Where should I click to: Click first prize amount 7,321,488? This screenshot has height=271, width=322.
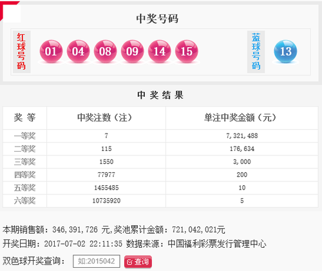(242, 136)
